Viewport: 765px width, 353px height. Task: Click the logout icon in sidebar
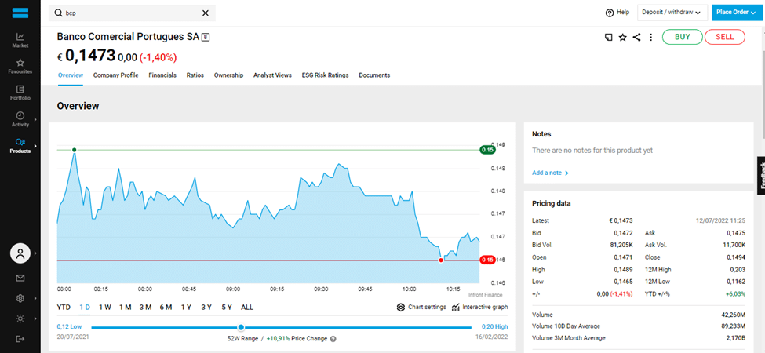(x=20, y=338)
